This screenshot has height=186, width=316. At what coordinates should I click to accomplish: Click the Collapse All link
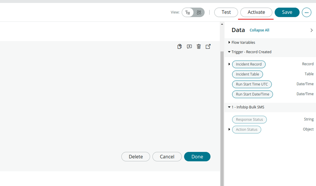pyautogui.click(x=259, y=30)
